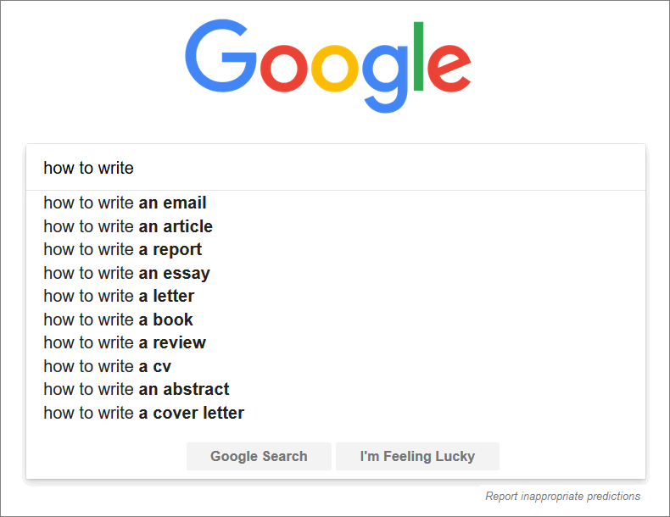Choose suggestion 'how to write a book'
The height and width of the screenshot is (517, 670).
click(336, 320)
